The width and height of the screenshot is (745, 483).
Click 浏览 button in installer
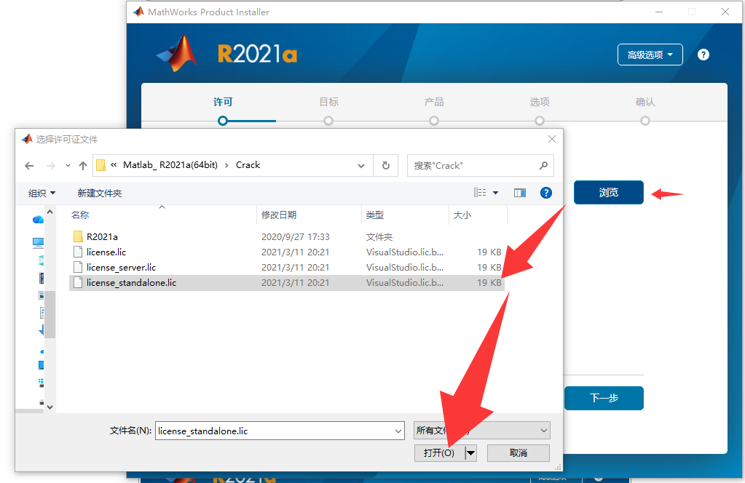(x=609, y=193)
